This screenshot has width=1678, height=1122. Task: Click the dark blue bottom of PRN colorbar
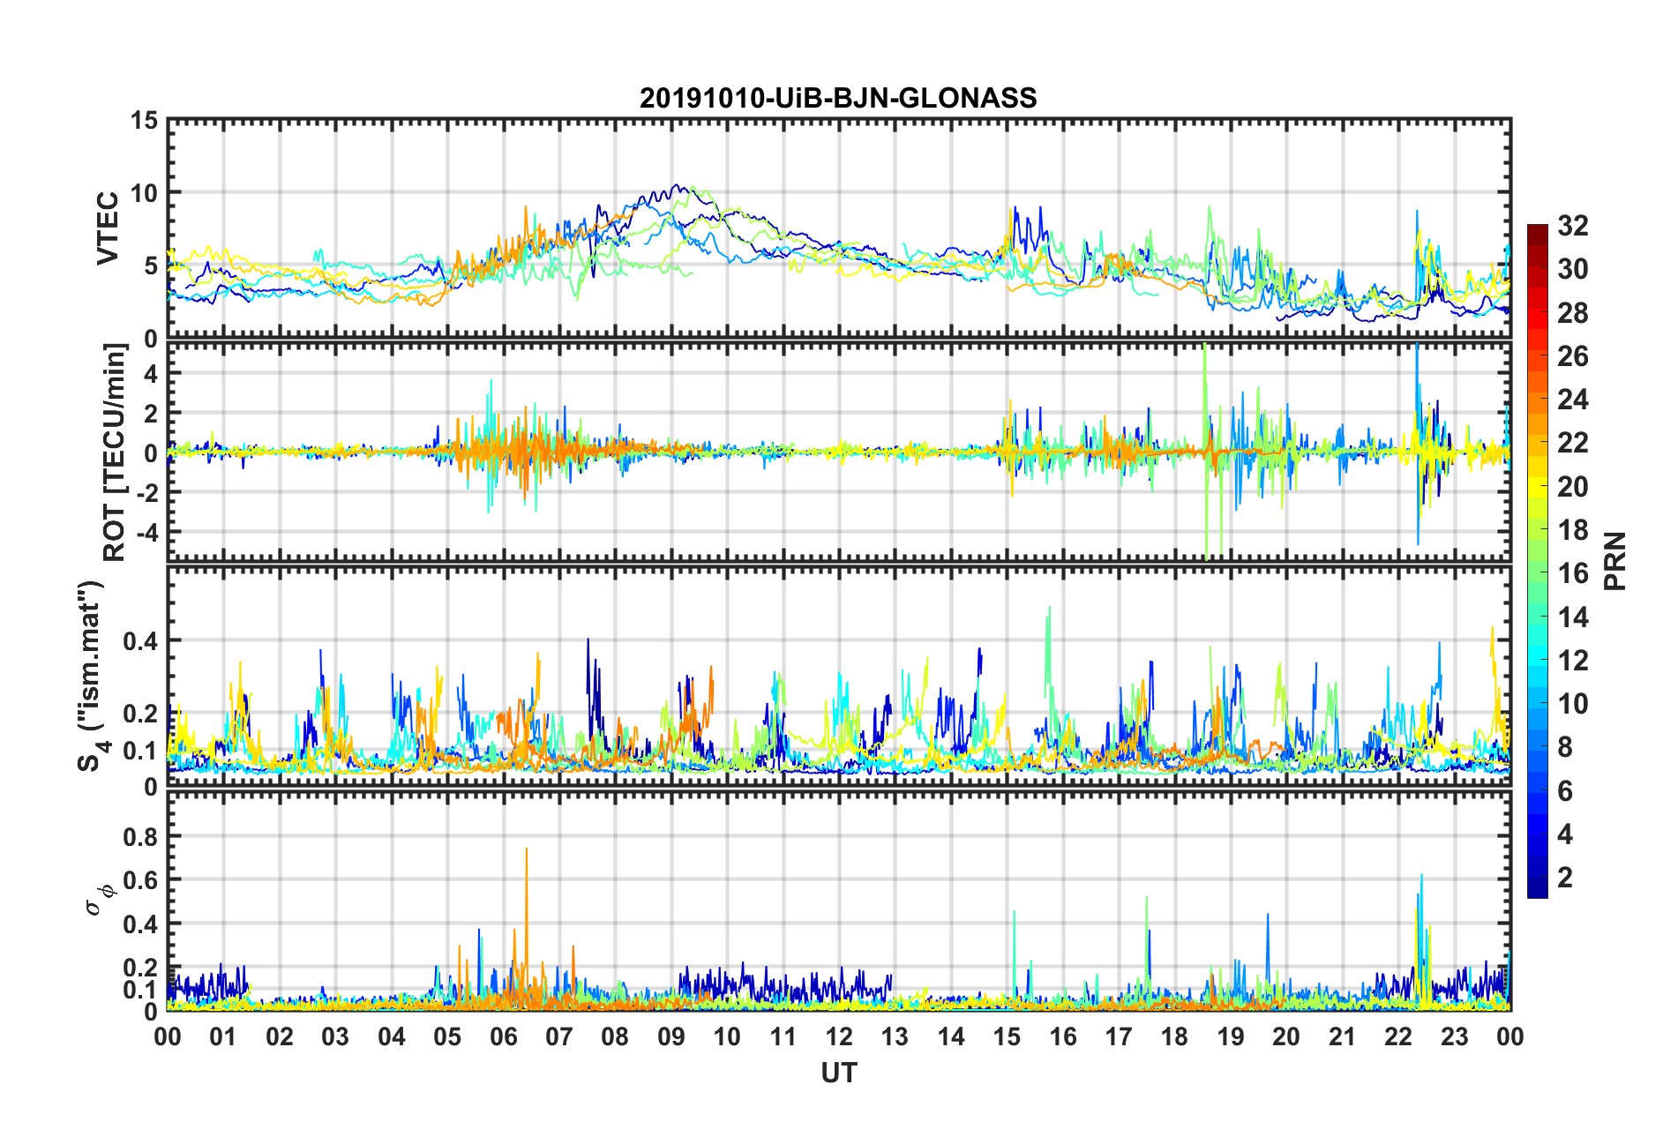[x=1538, y=888]
